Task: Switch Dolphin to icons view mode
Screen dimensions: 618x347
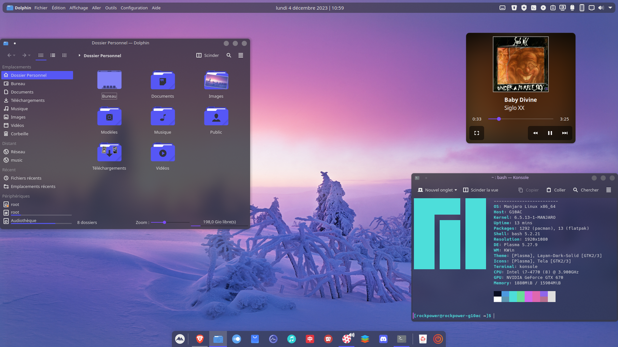Action: [41, 55]
